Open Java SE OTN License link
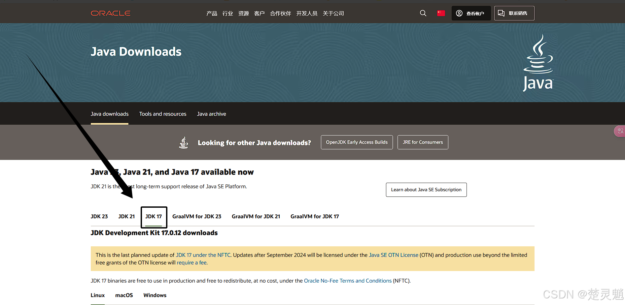Screen dimensions: 625x305 (x=394, y=255)
